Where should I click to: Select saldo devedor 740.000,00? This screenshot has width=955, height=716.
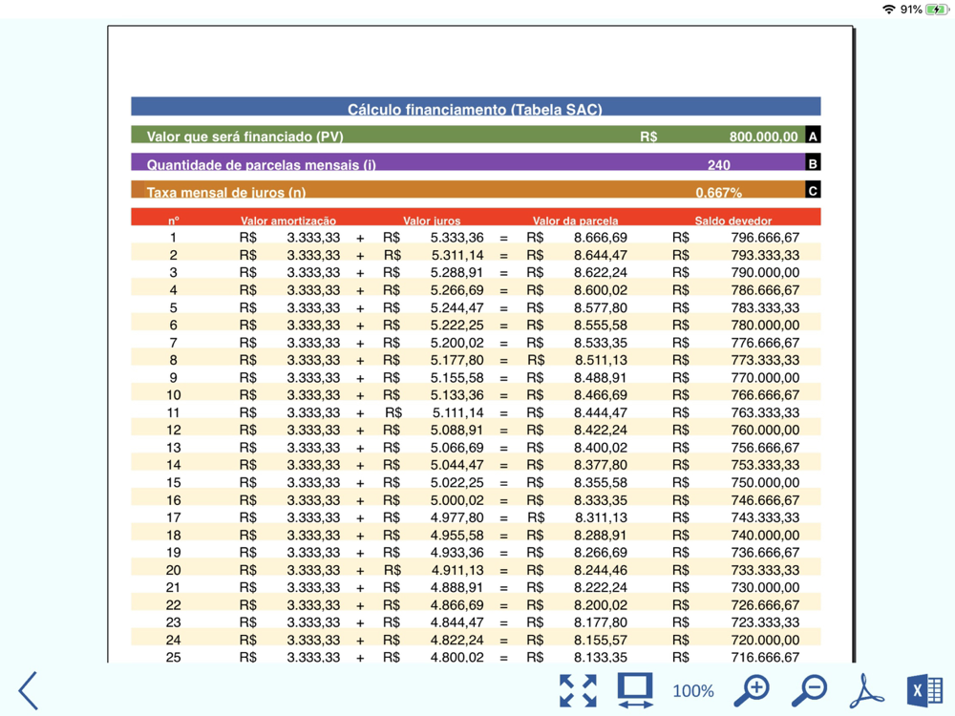pyautogui.click(x=765, y=536)
